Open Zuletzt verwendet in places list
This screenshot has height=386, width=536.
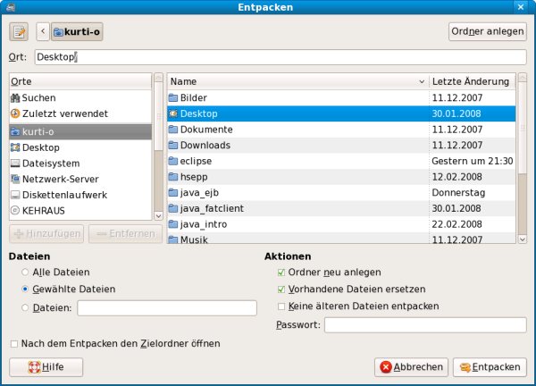click(59, 113)
